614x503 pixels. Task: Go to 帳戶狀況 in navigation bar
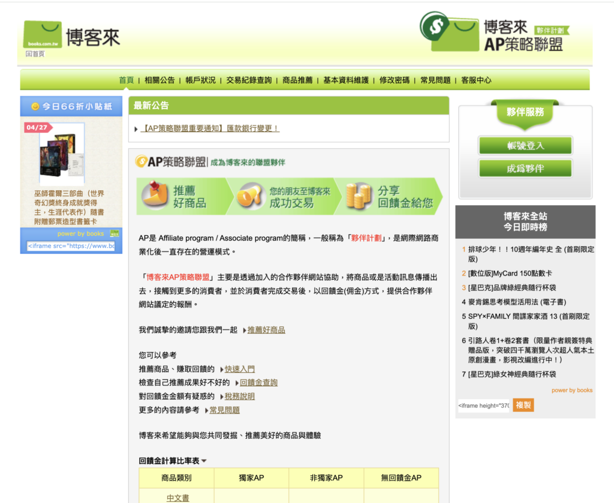pyautogui.click(x=200, y=80)
